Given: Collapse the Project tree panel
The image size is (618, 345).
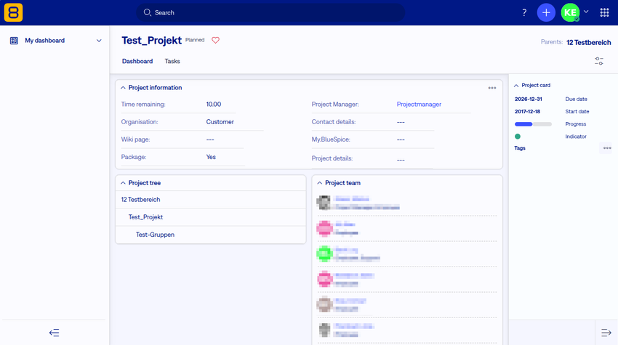Looking at the screenshot, I should coord(123,183).
